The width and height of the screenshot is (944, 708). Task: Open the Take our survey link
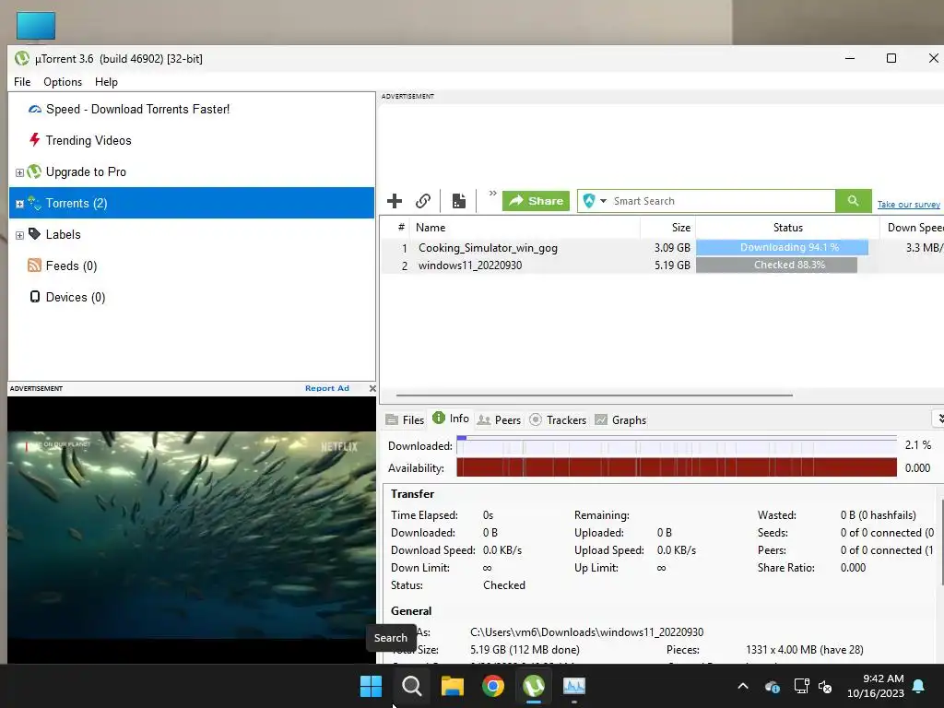click(x=908, y=205)
